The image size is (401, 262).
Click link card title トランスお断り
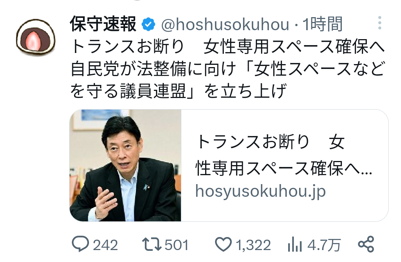[253, 142]
